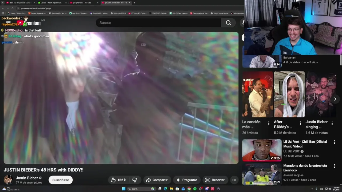Reload the page in browser toolbar
The height and width of the screenshot is (192, 342).
(x=12, y=8)
